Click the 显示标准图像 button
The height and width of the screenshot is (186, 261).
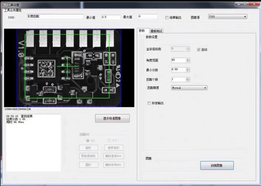point(112,118)
